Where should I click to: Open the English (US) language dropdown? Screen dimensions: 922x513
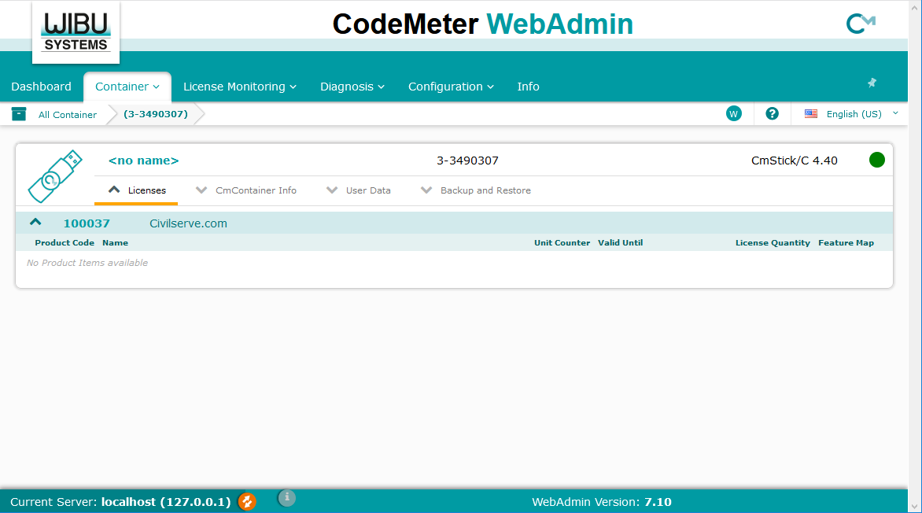coord(852,113)
